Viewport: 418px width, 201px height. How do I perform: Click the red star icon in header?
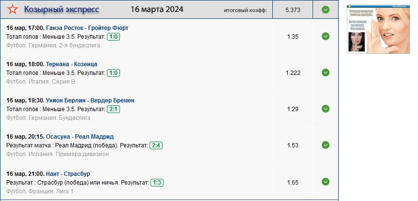pos(13,10)
